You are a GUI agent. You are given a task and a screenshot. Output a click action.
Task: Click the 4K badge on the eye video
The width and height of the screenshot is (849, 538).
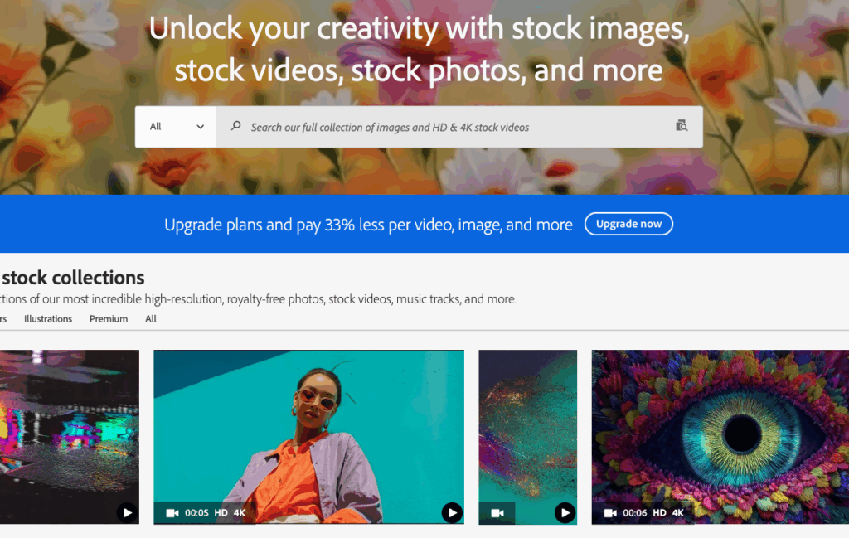[677, 513]
